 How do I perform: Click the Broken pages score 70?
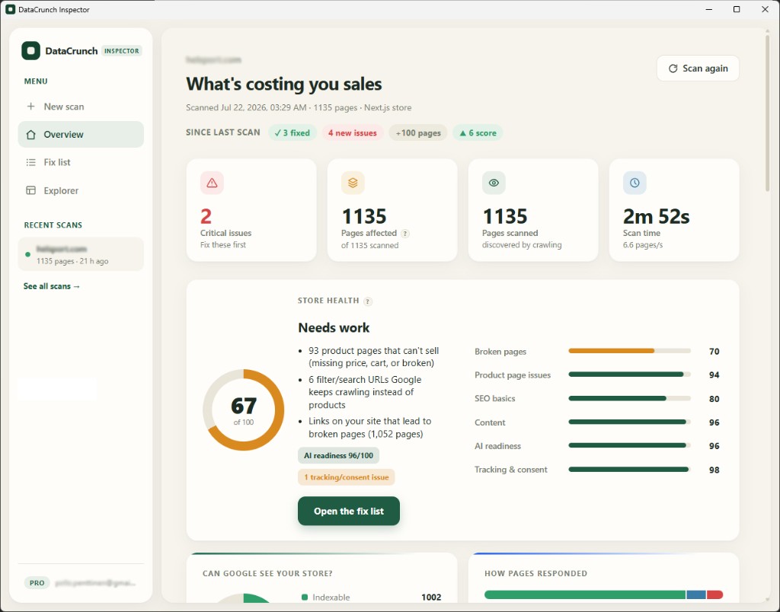click(714, 352)
